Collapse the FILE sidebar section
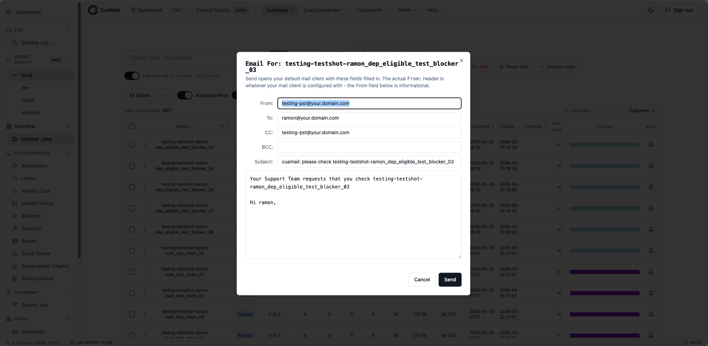This screenshot has width=708, height=346. (67, 30)
